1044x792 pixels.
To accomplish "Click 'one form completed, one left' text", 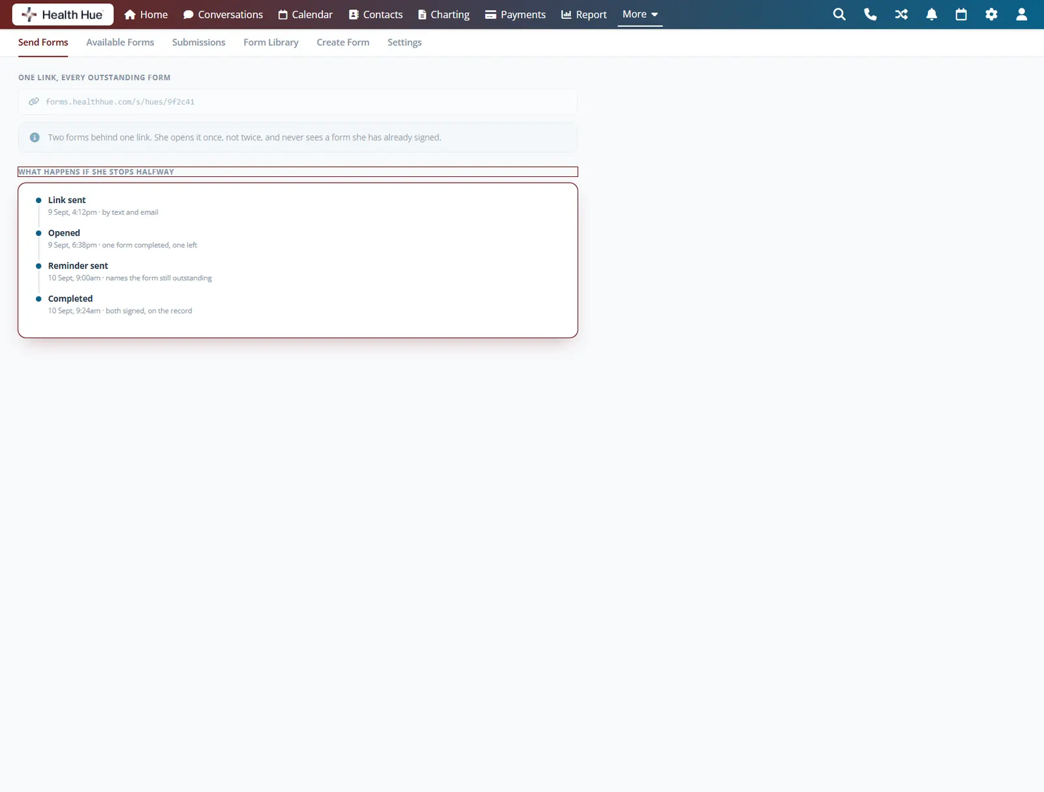I will click(x=149, y=246).
